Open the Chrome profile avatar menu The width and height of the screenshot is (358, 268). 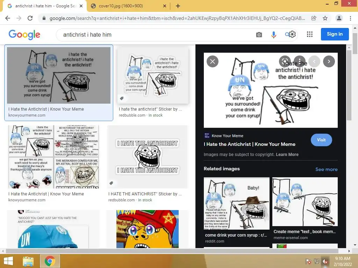coord(339,18)
